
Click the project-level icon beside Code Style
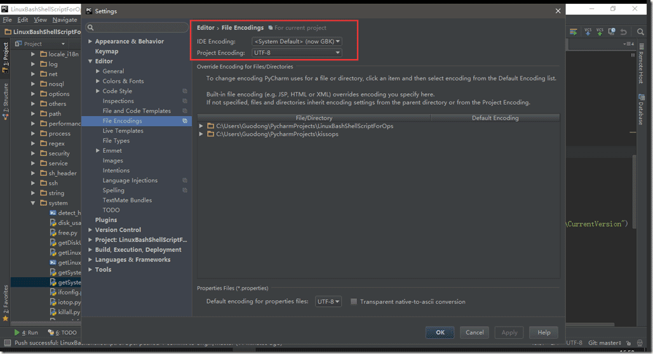[x=185, y=91]
